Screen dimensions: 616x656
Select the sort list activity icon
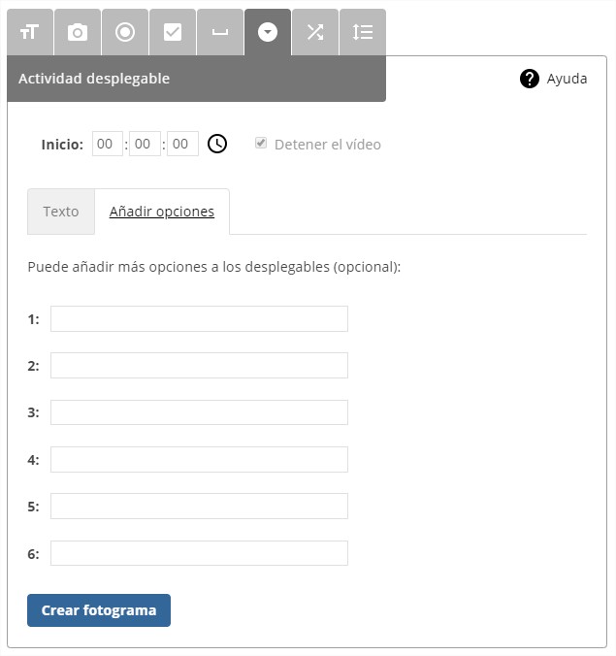pyautogui.click(x=363, y=32)
